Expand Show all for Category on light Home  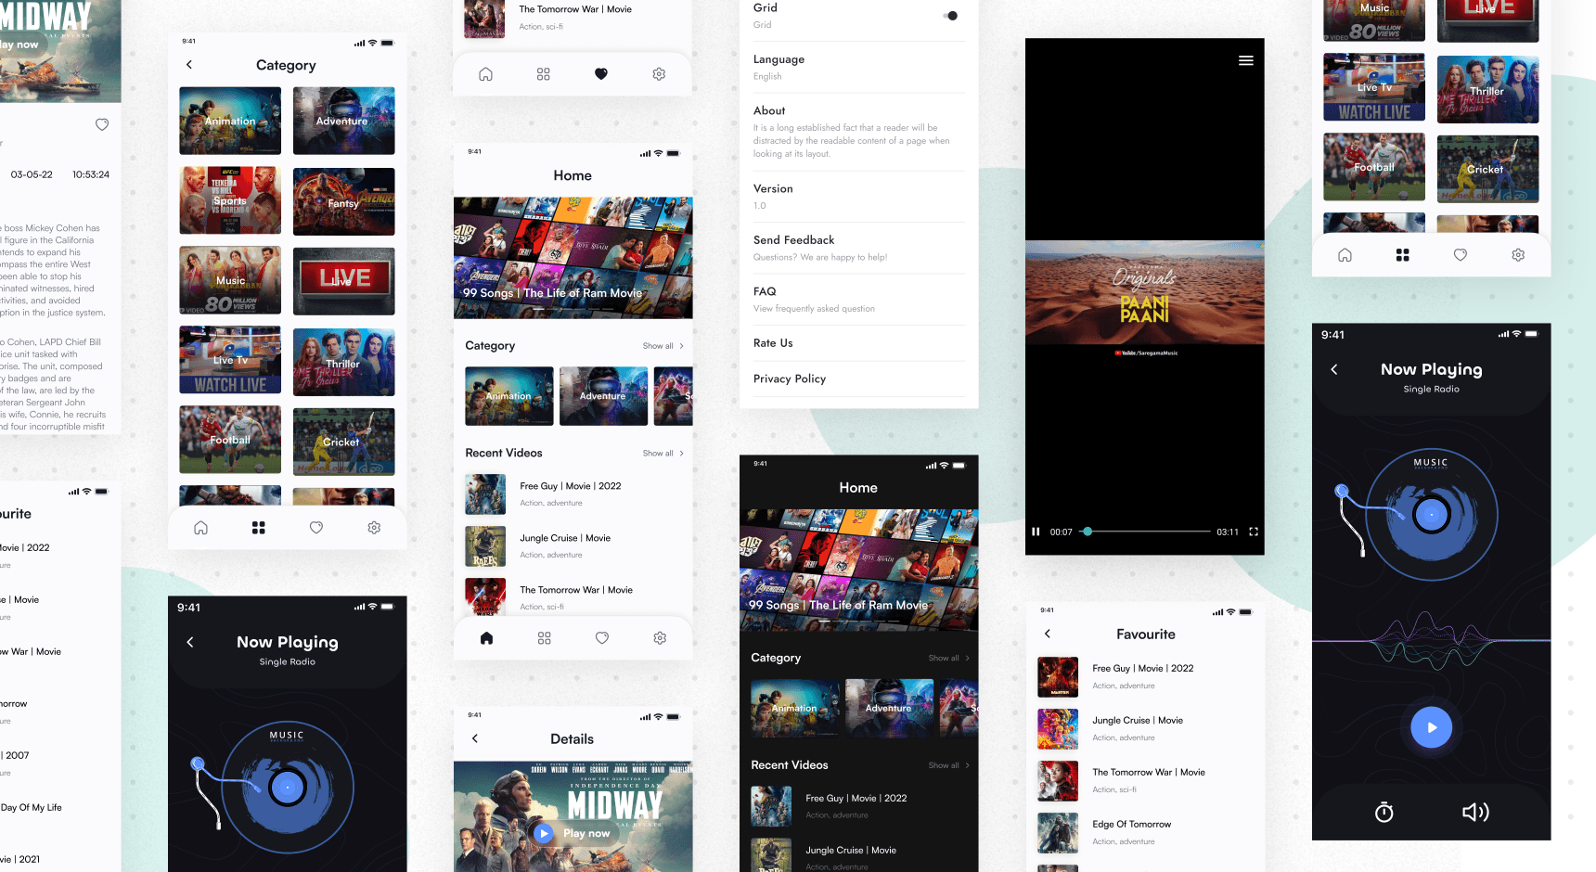point(663,346)
